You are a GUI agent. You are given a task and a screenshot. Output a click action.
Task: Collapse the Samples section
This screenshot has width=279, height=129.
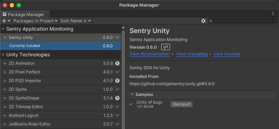[132, 95]
